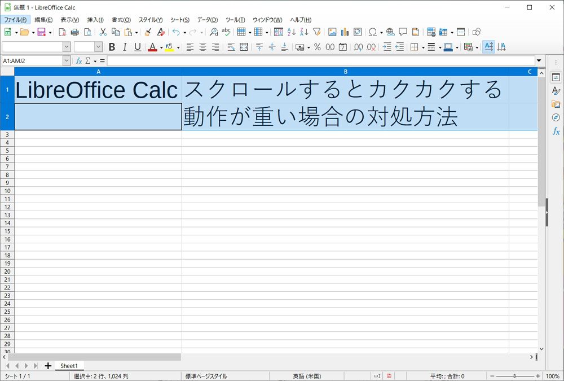The image size is (564, 381).
Task: Open the font color dropdown arrow
Action: coord(161,48)
